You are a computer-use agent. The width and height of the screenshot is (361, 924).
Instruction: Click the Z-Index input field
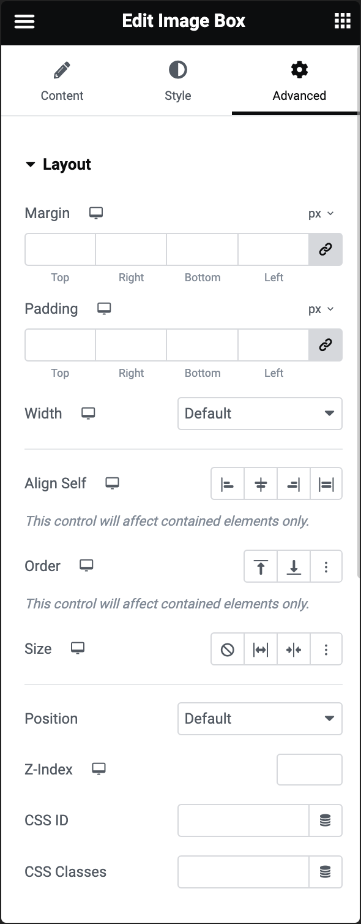tap(309, 769)
